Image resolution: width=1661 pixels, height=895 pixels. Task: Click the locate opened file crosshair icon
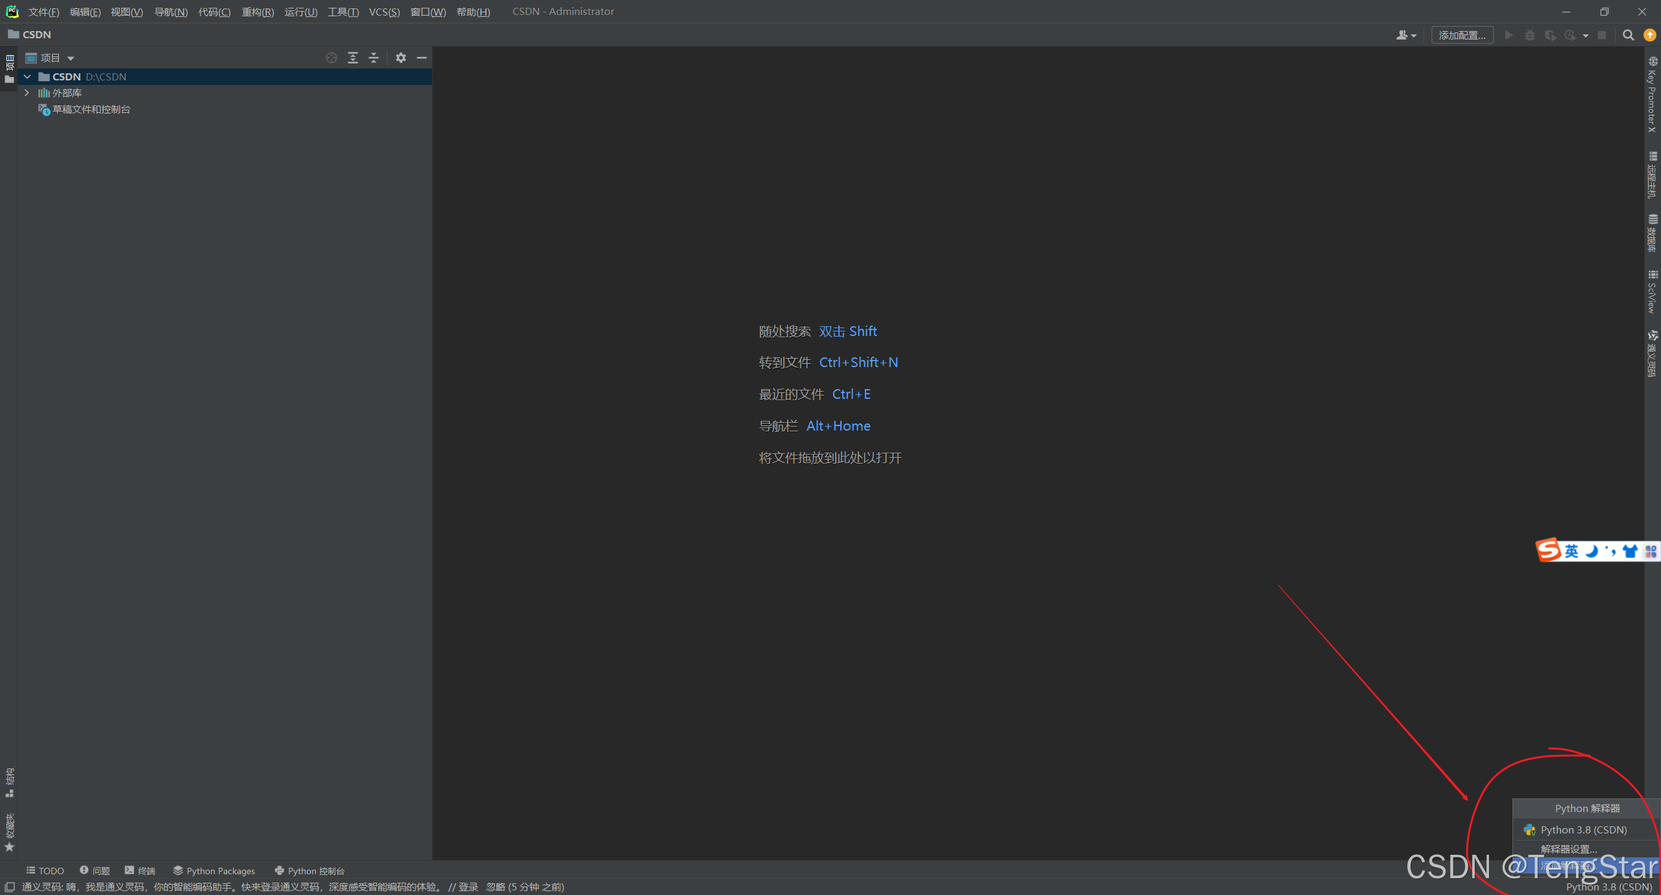[x=332, y=58]
